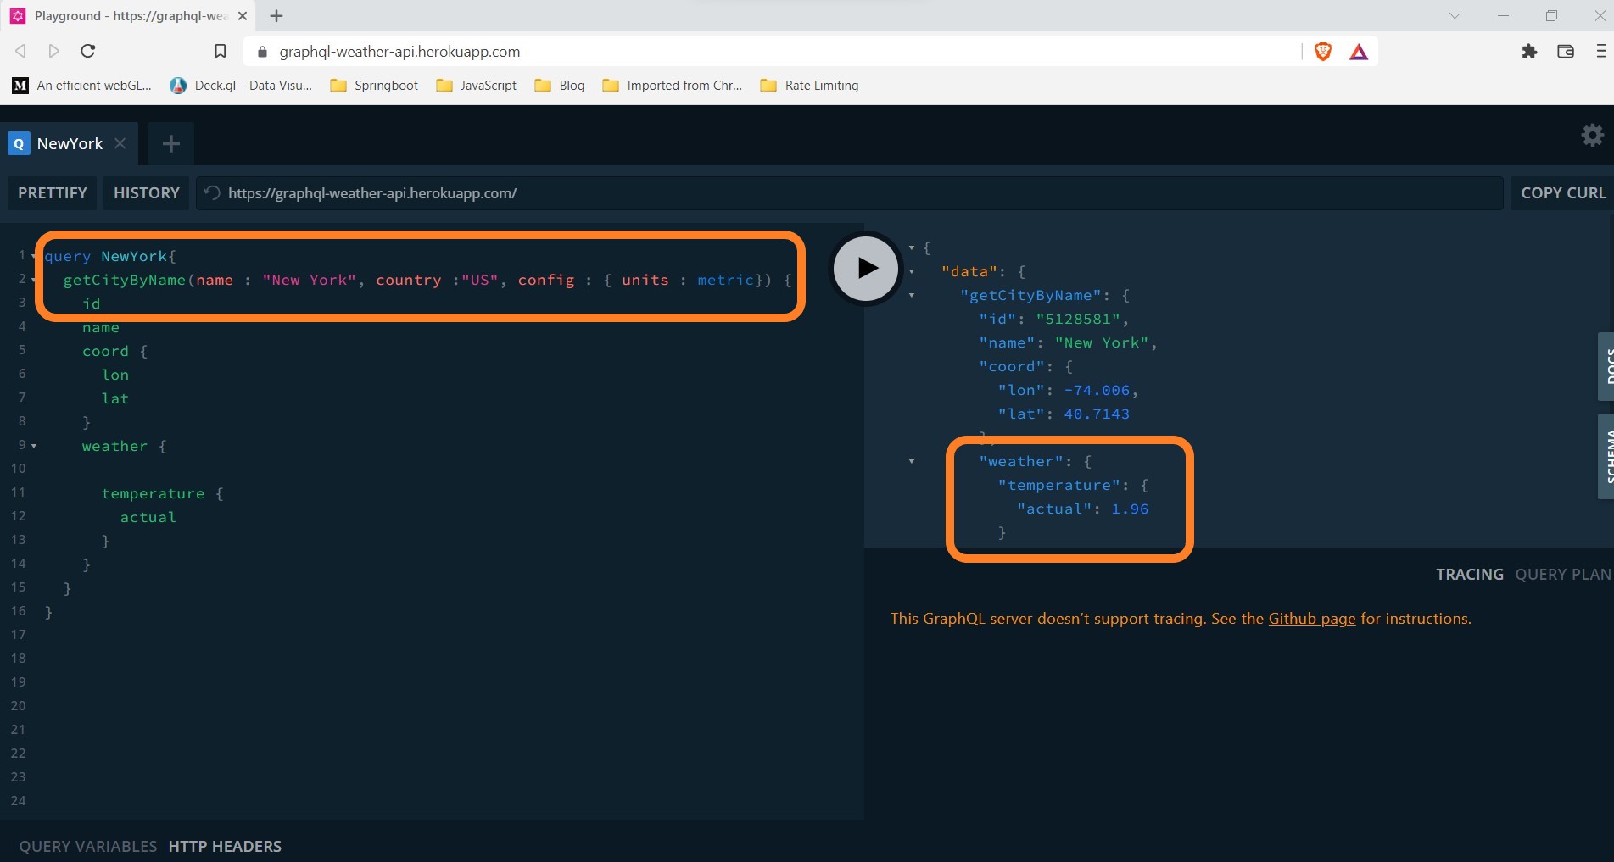The width and height of the screenshot is (1614, 862).
Task: Switch to TRACING tab
Action: click(x=1469, y=575)
